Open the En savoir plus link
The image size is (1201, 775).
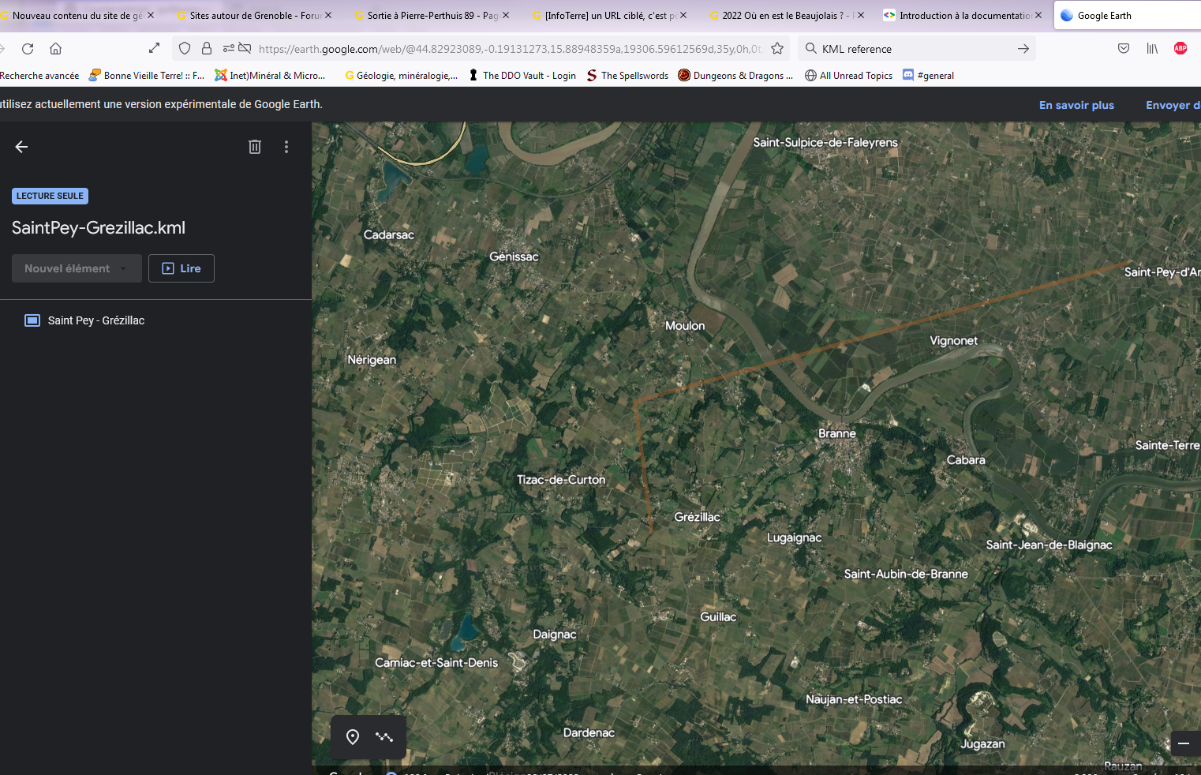point(1076,105)
